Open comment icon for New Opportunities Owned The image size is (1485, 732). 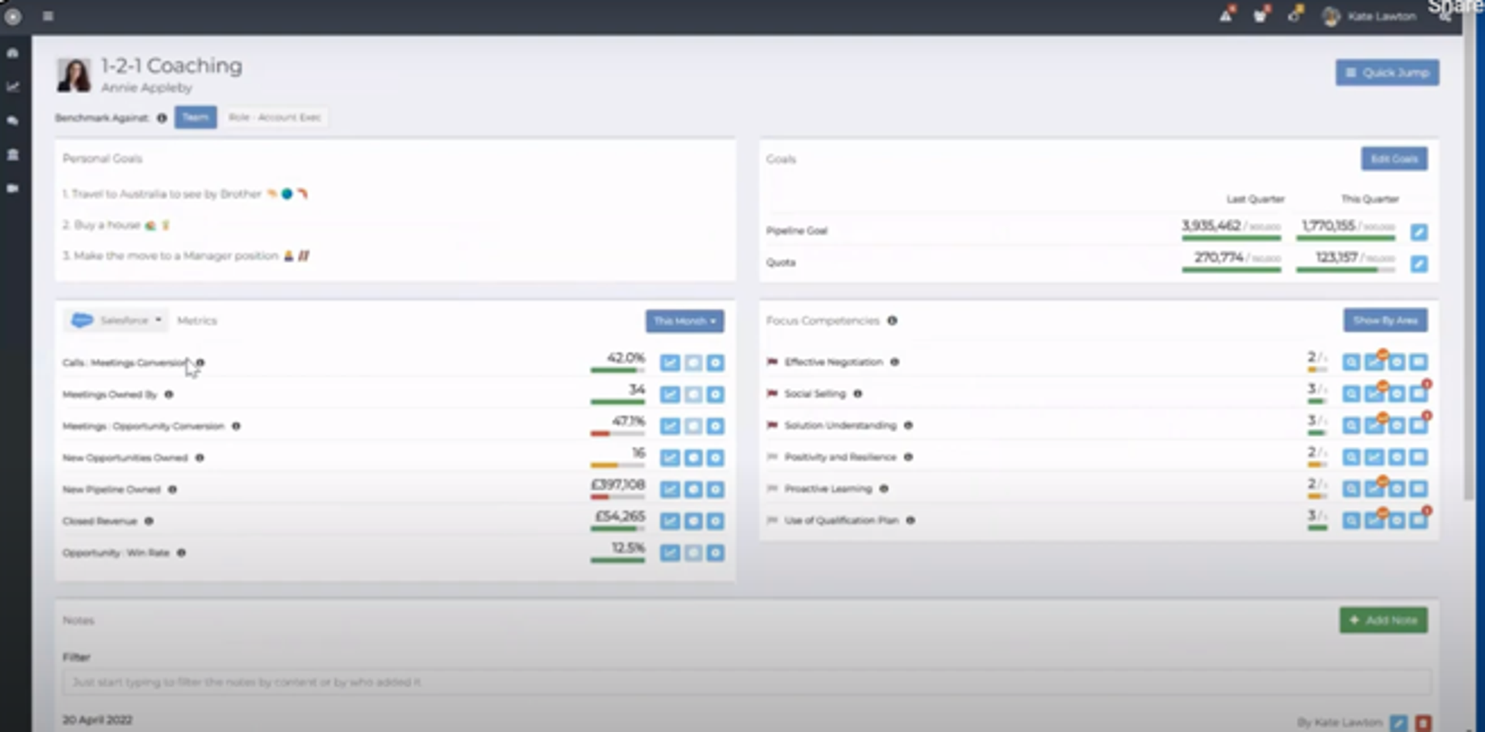click(693, 458)
